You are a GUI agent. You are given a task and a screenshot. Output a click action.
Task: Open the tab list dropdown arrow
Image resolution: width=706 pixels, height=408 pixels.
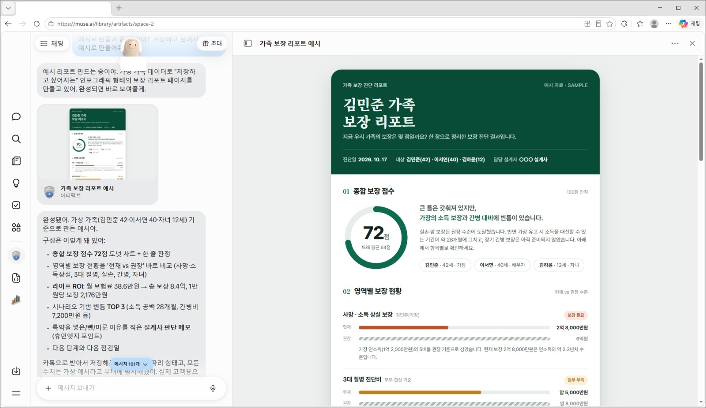(8, 8)
